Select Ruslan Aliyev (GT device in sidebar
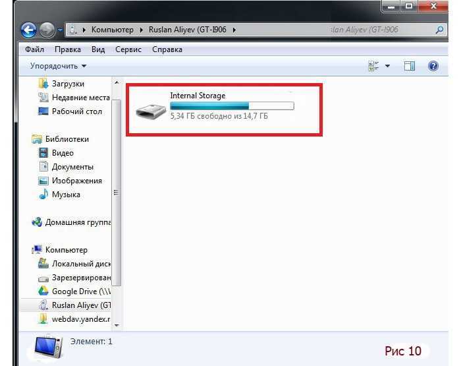The width and height of the screenshot is (461, 366). pos(82,305)
